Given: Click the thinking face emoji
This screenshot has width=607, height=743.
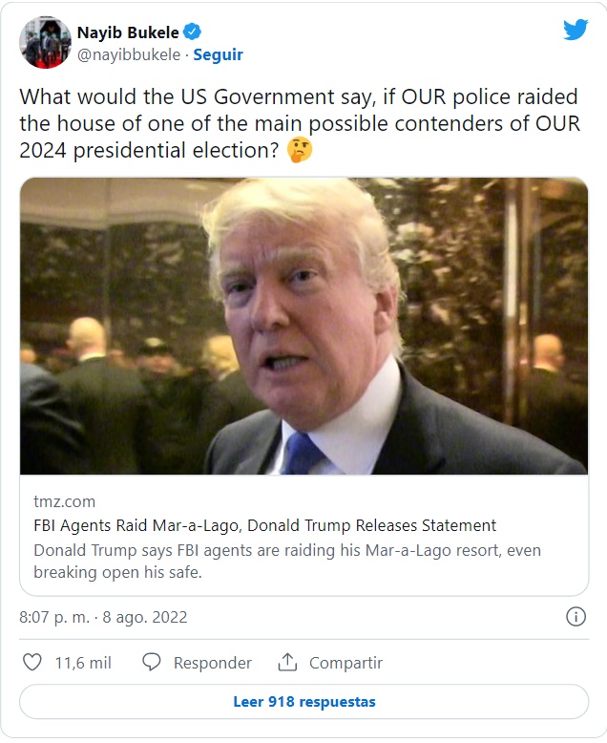Looking at the screenshot, I should 300,150.
